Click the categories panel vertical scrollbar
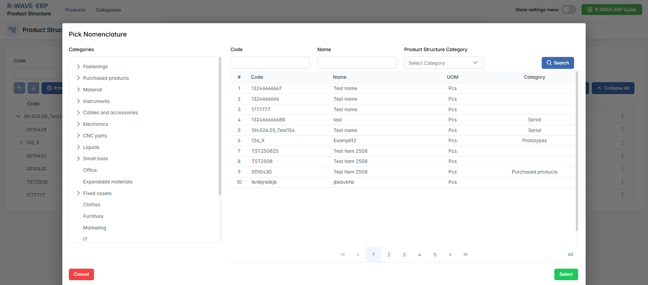Image resolution: width=648 pixels, height=285 pixels. 220,126
